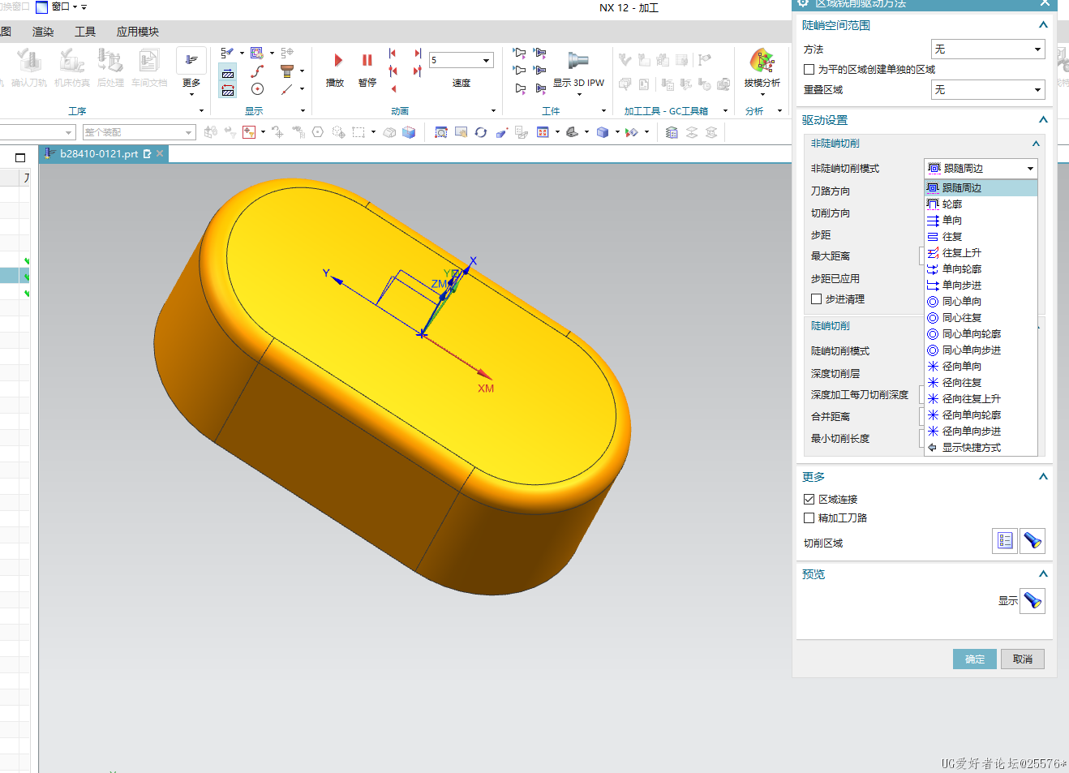The width and height of the screenshot is (1069, 773).
Task: Click the red reverse-play arrow icon
Action: [393, 89]
